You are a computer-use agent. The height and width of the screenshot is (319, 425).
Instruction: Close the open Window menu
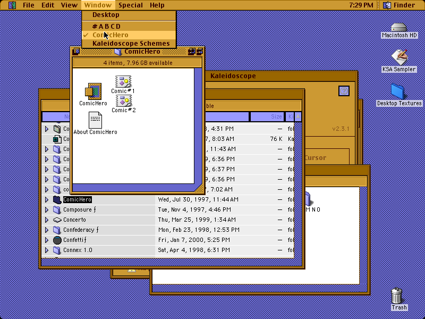pyautogui.click(x=98, y=5)
